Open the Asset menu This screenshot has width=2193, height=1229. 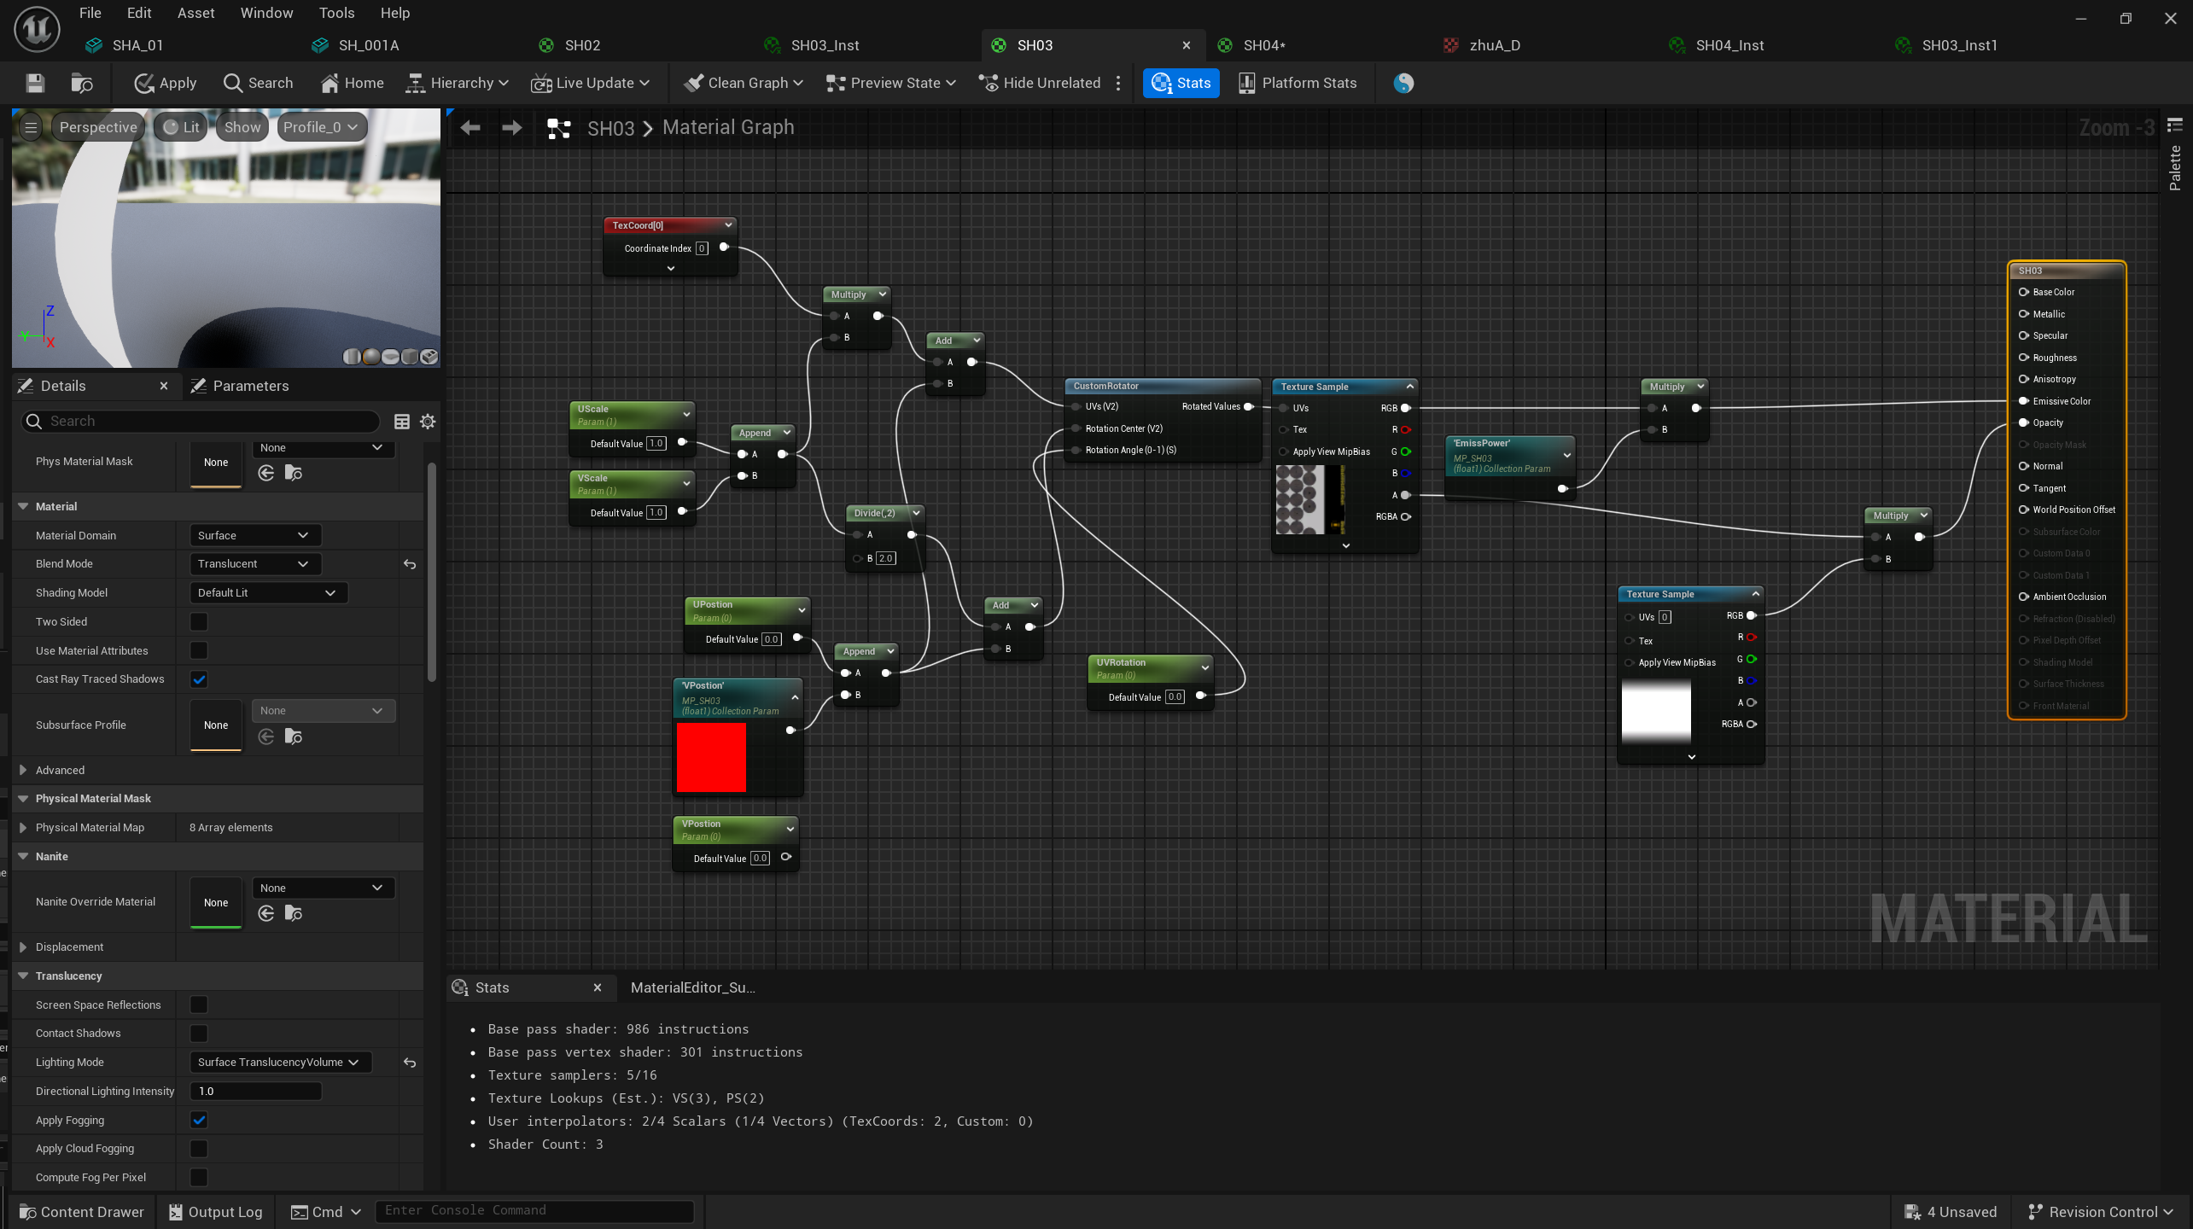click(195, 13)
